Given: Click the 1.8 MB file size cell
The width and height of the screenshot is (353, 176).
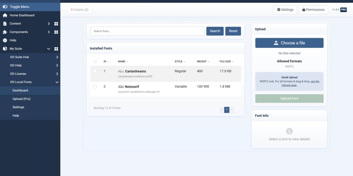Looking at the screenshot, I should pos(225,87).
